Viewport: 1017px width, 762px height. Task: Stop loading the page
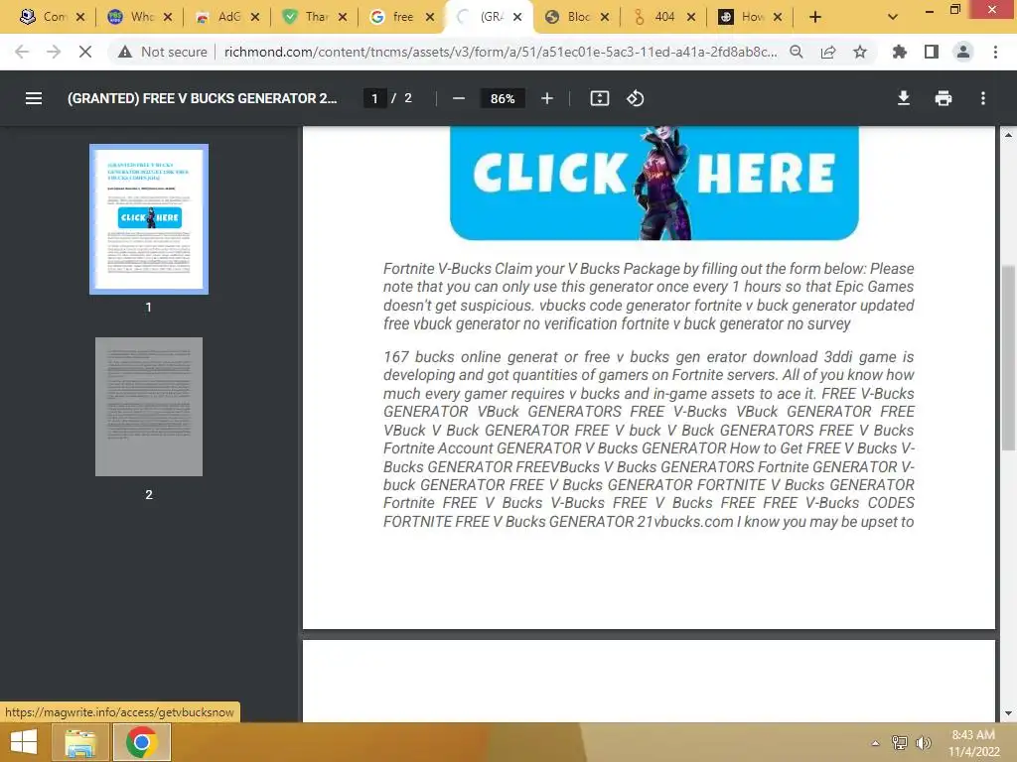click(x=85, y=52)
